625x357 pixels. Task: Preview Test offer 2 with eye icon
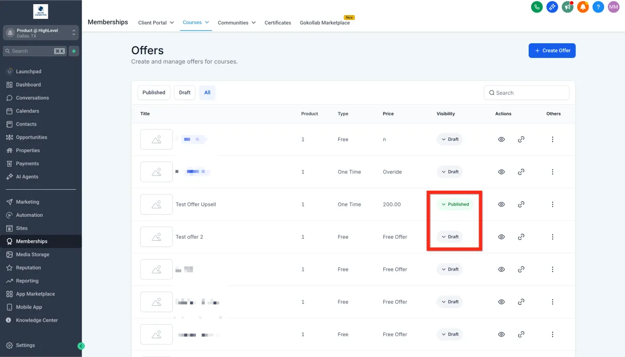coord(502,237)
